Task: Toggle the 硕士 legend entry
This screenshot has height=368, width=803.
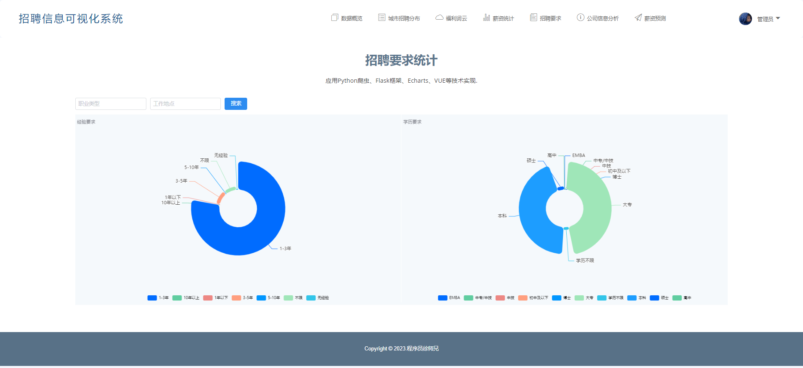Action: pos(659,298)
